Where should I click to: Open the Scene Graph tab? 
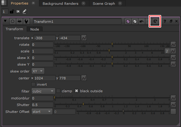103,4
